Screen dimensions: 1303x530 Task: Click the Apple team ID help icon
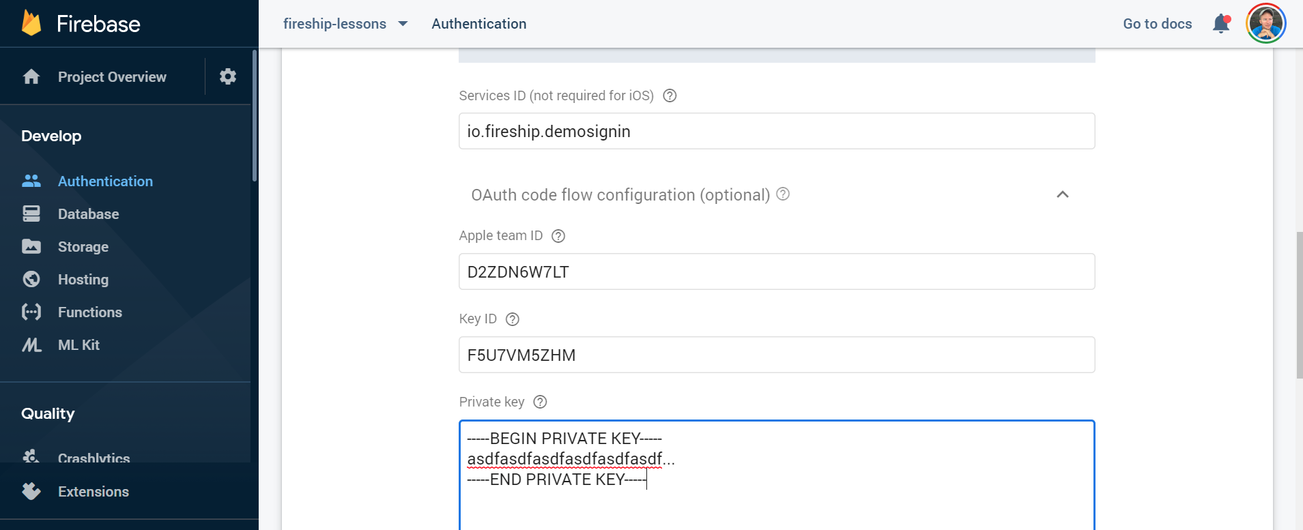pyautogui.click(x=558, y=235)
